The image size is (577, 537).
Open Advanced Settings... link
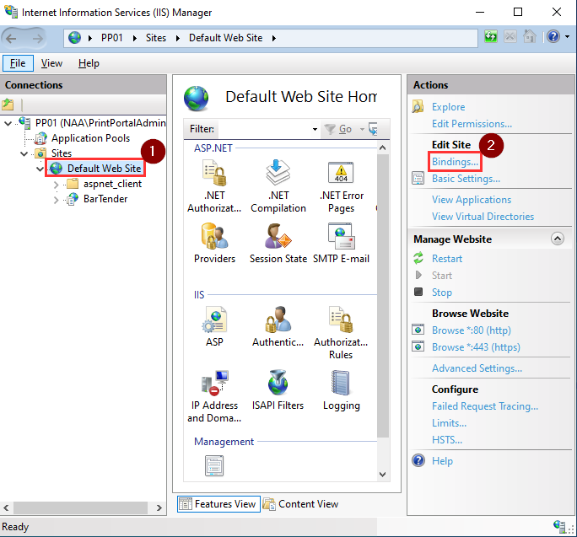click(477, 368)
